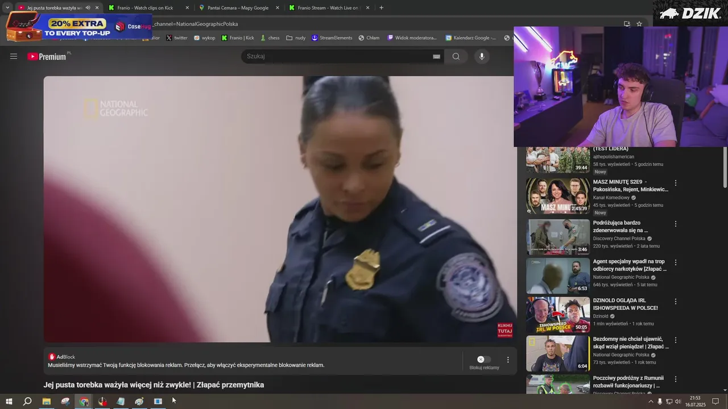Mute the playing YouTube tab audio
The height and width of the screenshot is (409, 728).
pyautogui.click(x=88, y=8)
